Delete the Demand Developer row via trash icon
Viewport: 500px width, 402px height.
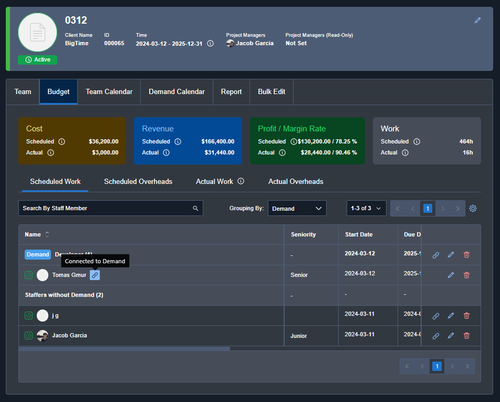tap(466, 255)
